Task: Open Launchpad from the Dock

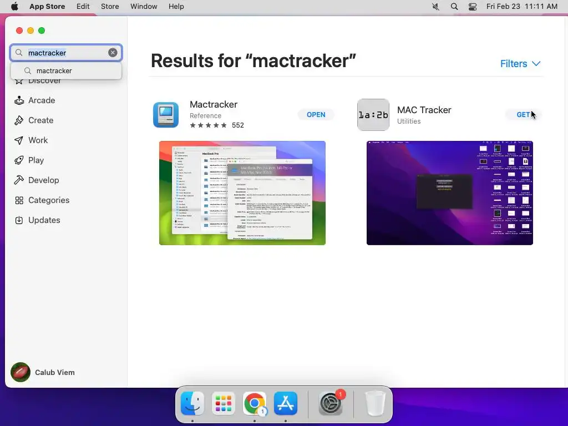Action: [223, 403]
